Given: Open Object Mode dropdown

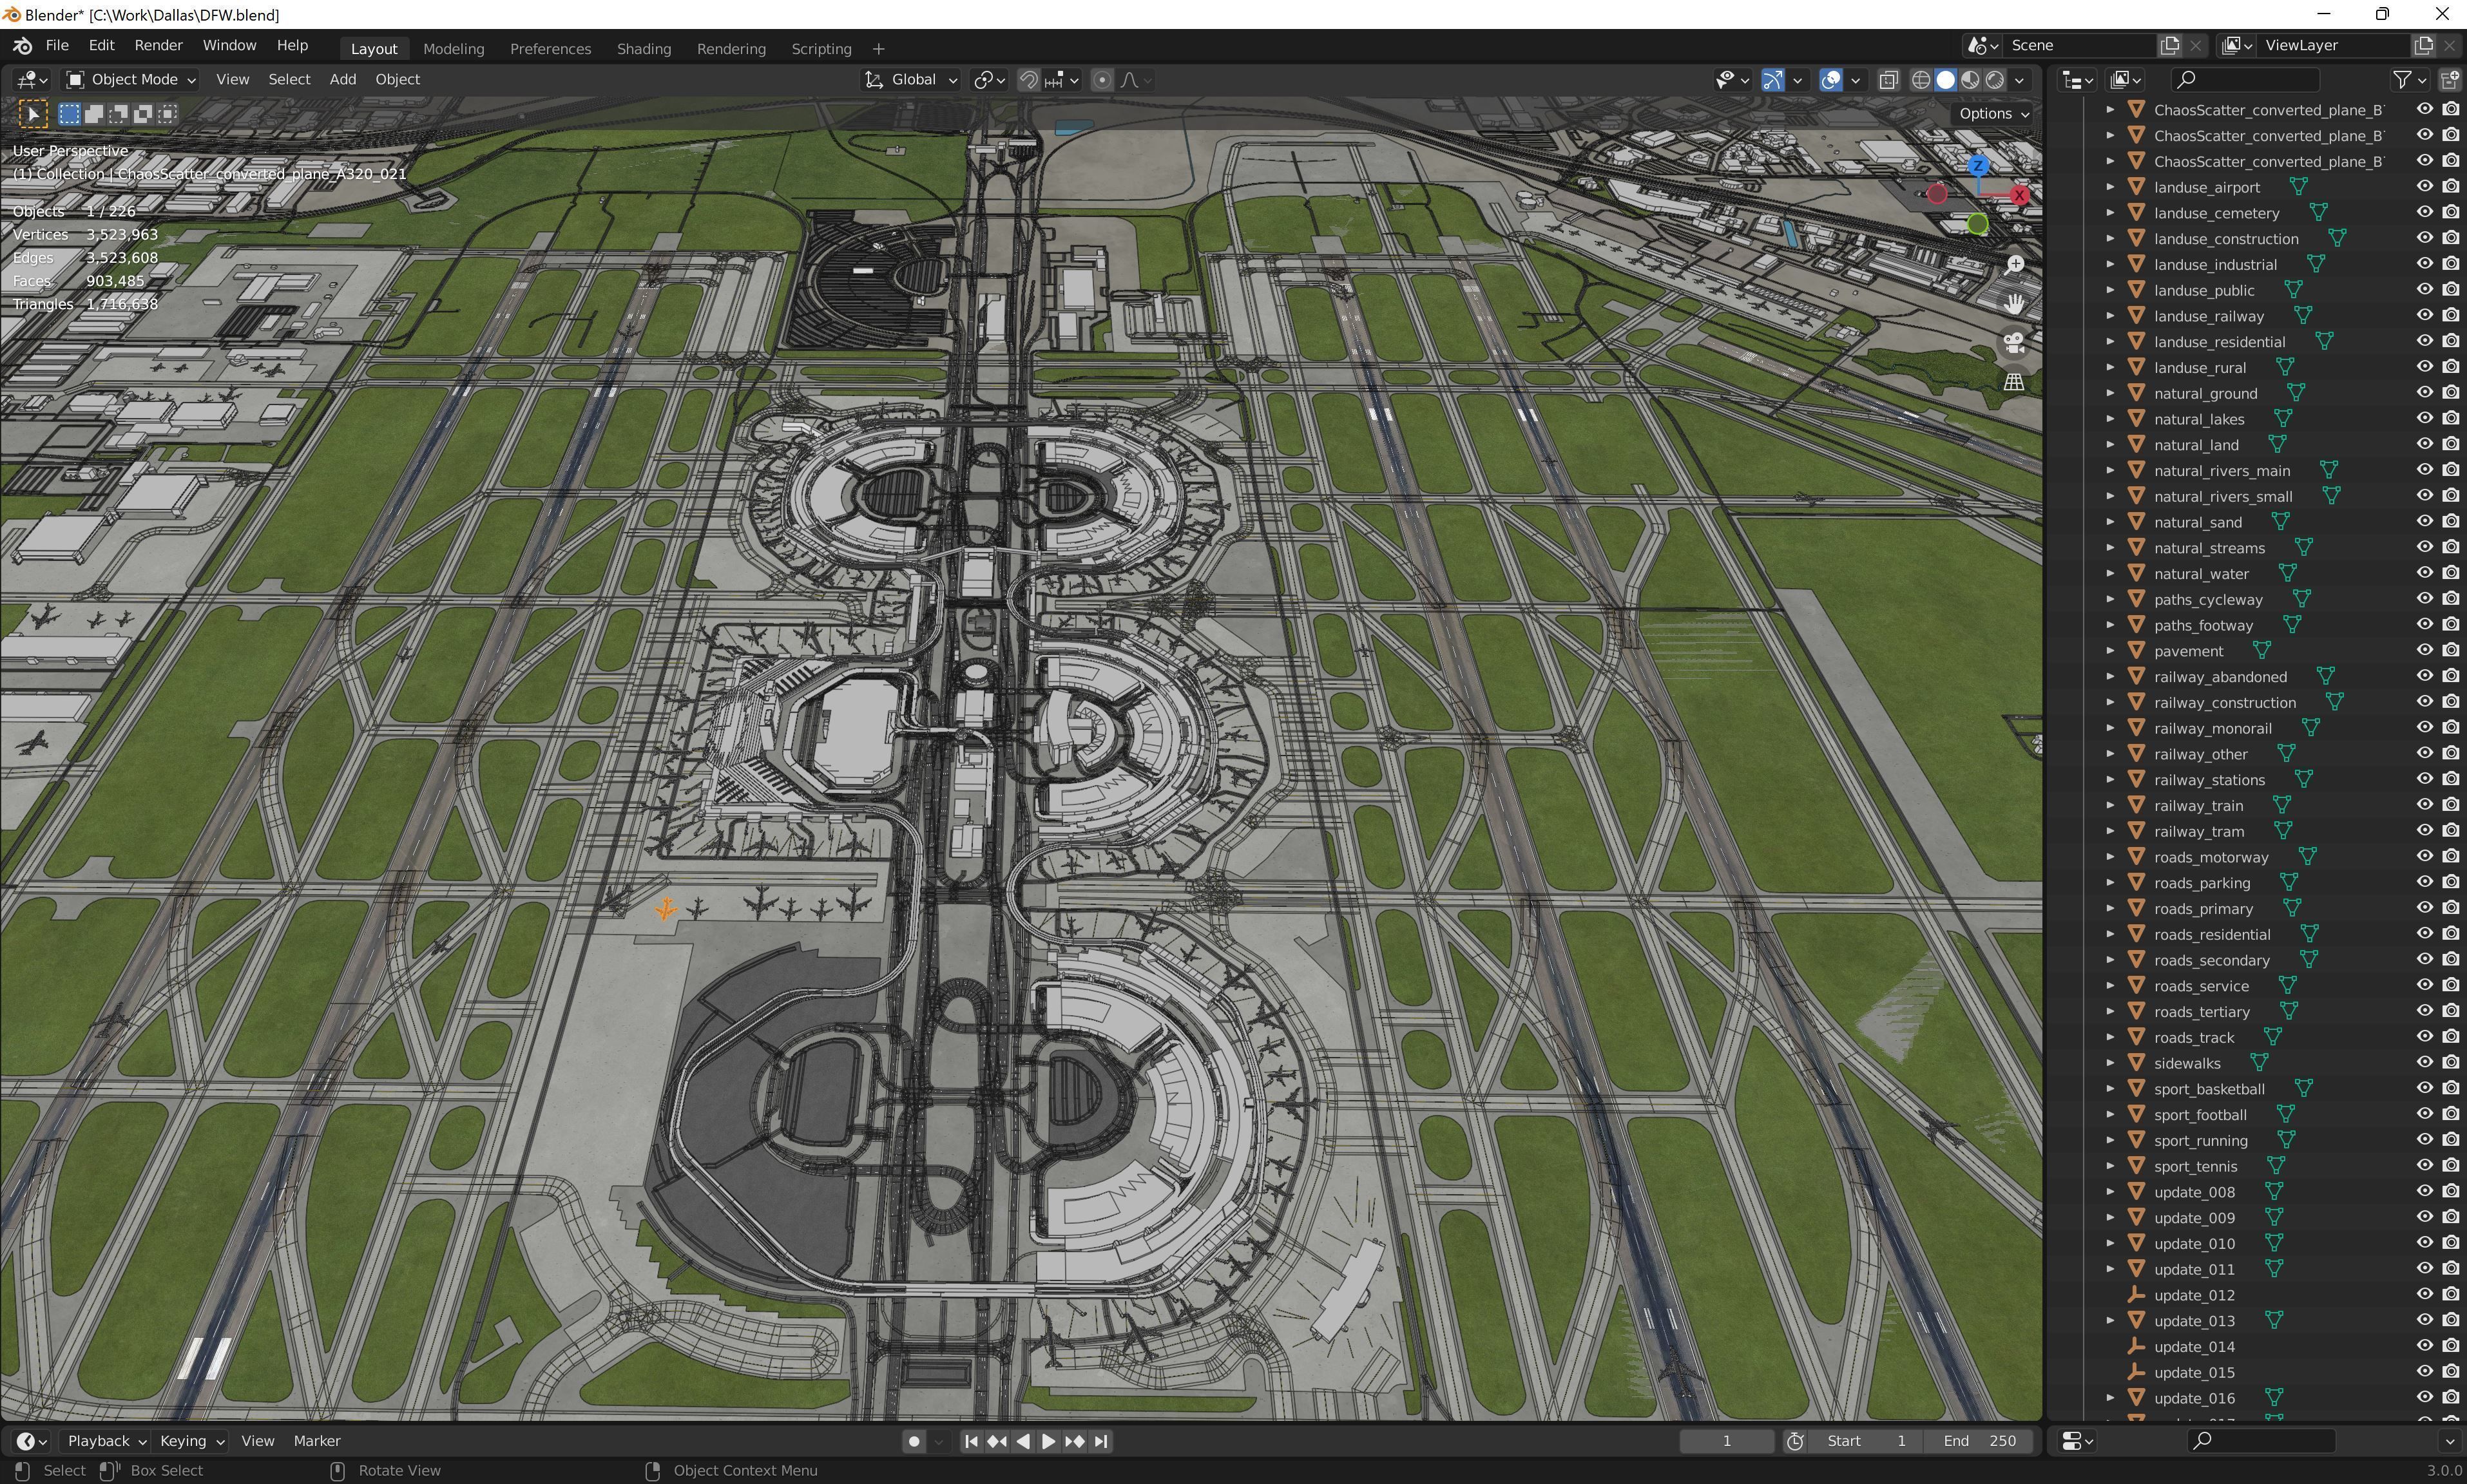Looking at the screenshot, I should [x=130, y=80].
